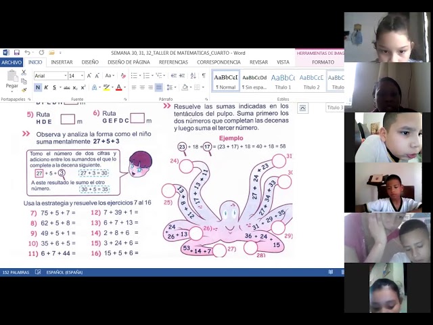Screen dimensions: 433x325
Task: Redo the last action
Action: (x=41, y=53)
